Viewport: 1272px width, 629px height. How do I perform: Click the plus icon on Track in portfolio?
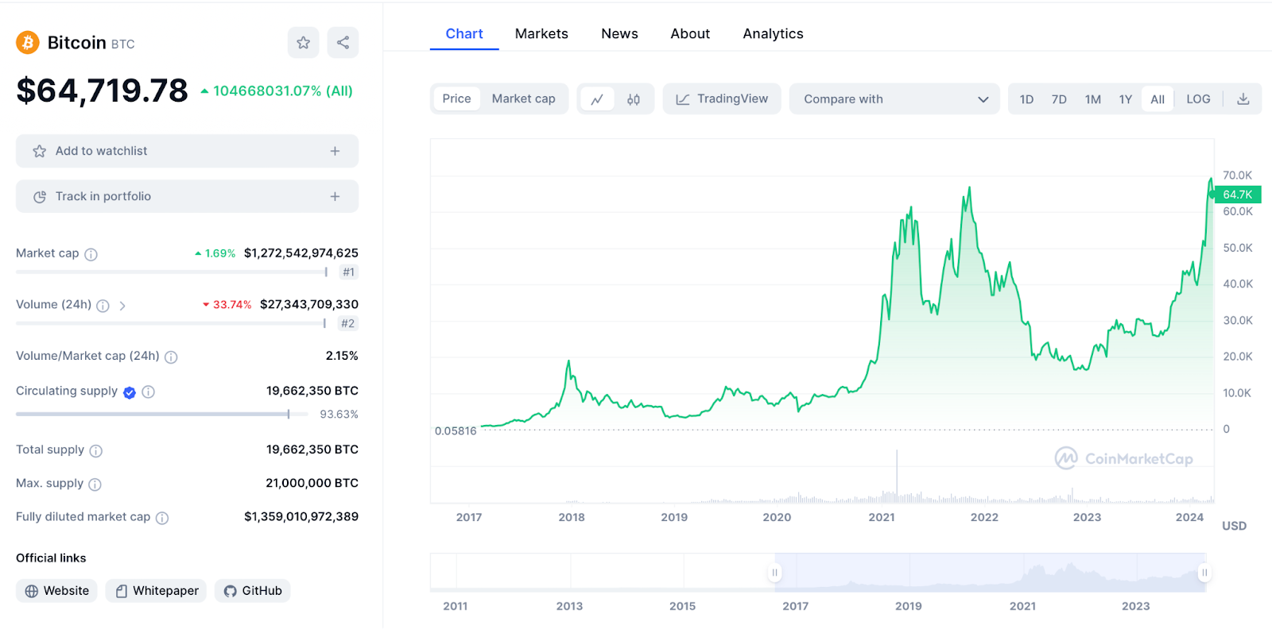click(335, 196)
